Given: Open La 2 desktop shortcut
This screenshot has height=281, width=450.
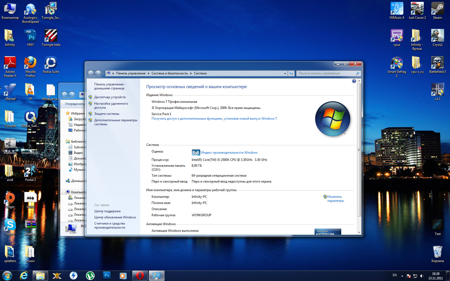Looking at the screenshot, I should point(437,92).
